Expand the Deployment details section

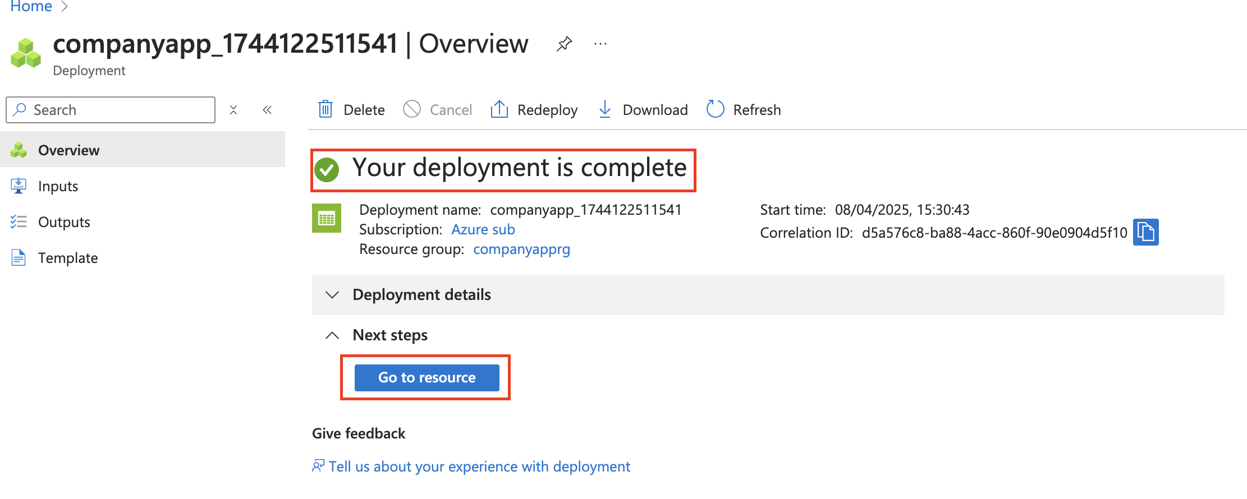(x=768, y=295)
